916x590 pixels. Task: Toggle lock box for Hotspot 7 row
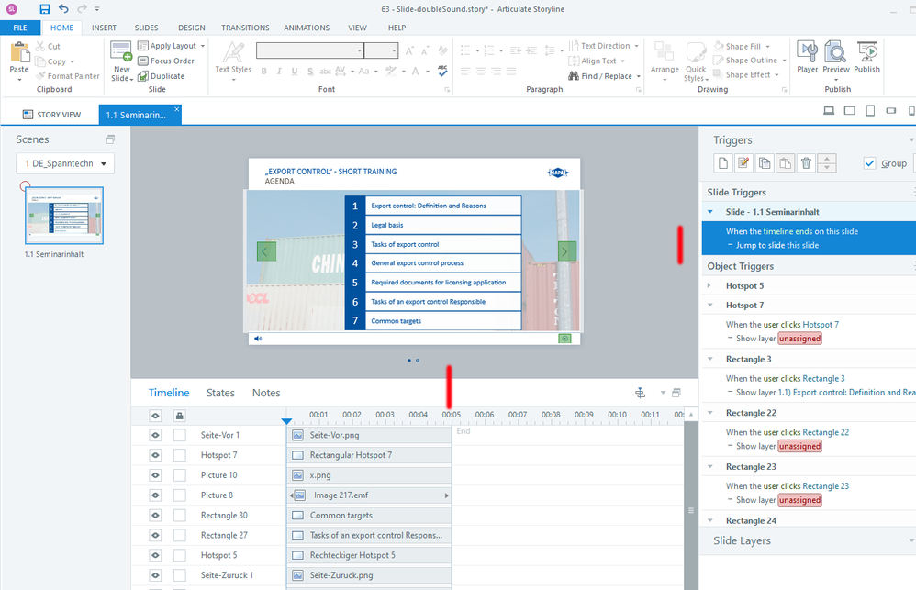click(x=180, y=455)
